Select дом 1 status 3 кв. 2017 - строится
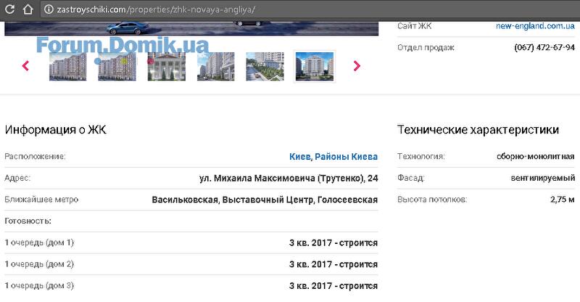Viewport: 580px width, 302px height. [333, 243]
